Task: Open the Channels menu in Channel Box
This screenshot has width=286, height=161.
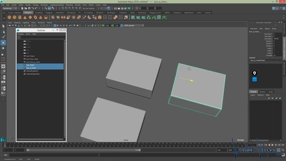Action: point(253,29)
